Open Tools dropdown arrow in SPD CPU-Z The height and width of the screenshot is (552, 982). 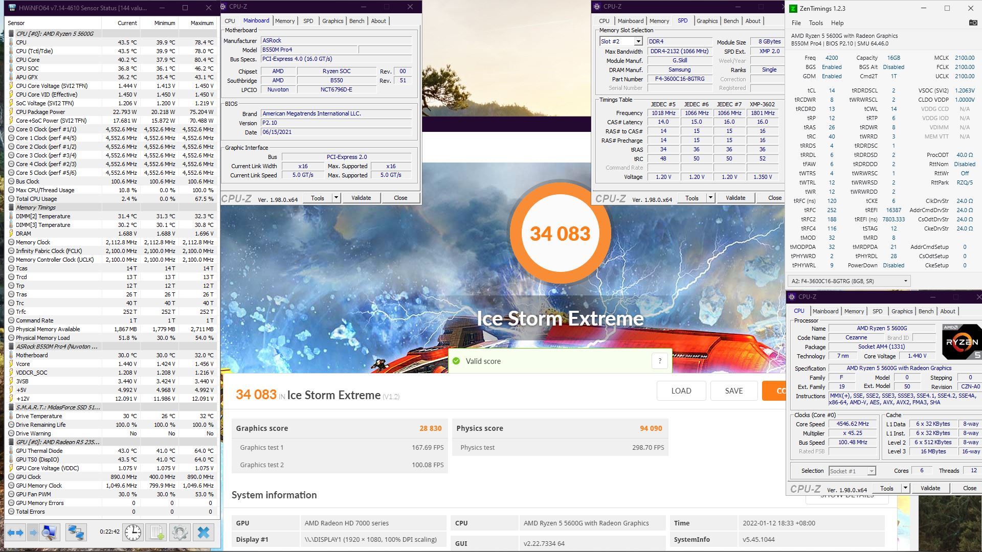710,198
